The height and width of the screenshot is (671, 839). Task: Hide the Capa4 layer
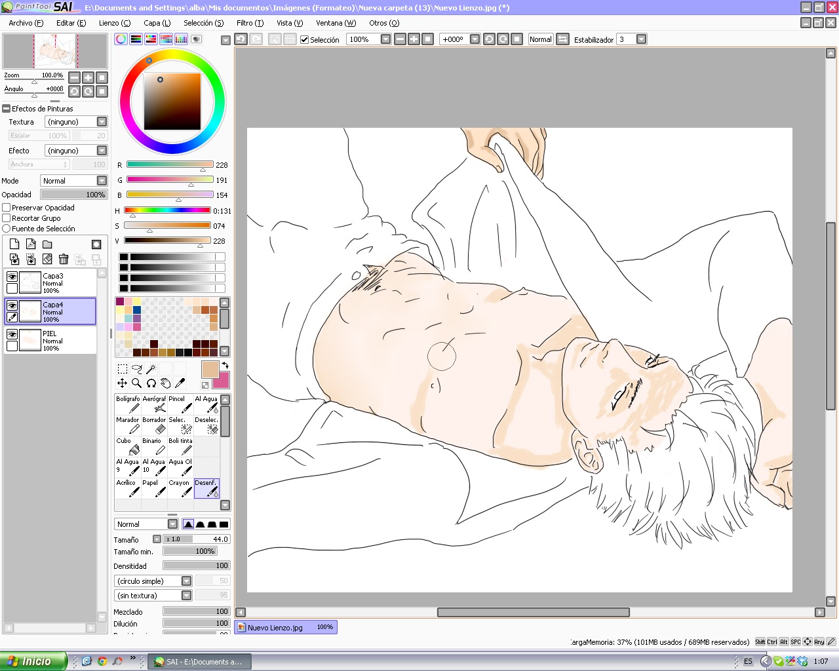12,306
